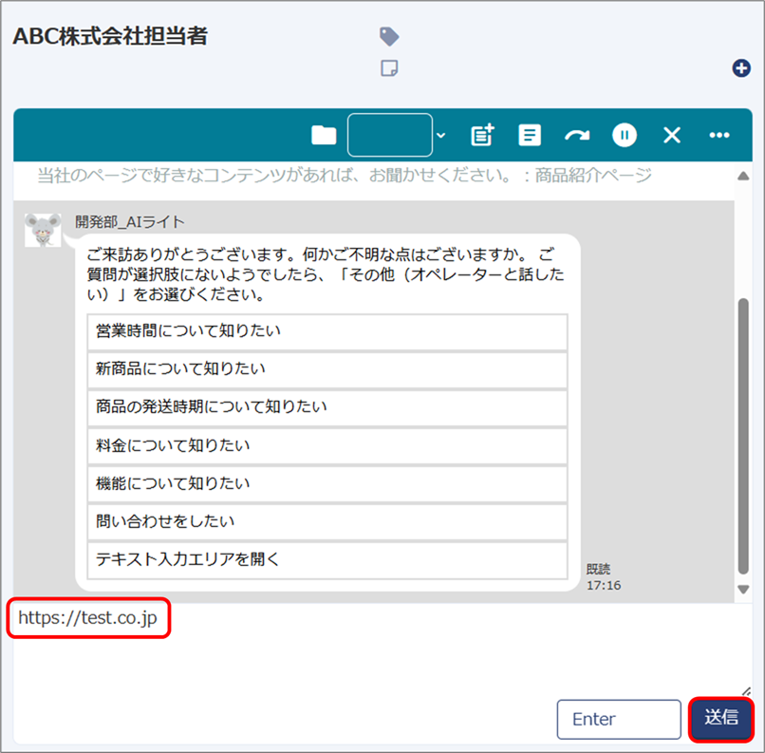Click the resize grip of text area

746,690
